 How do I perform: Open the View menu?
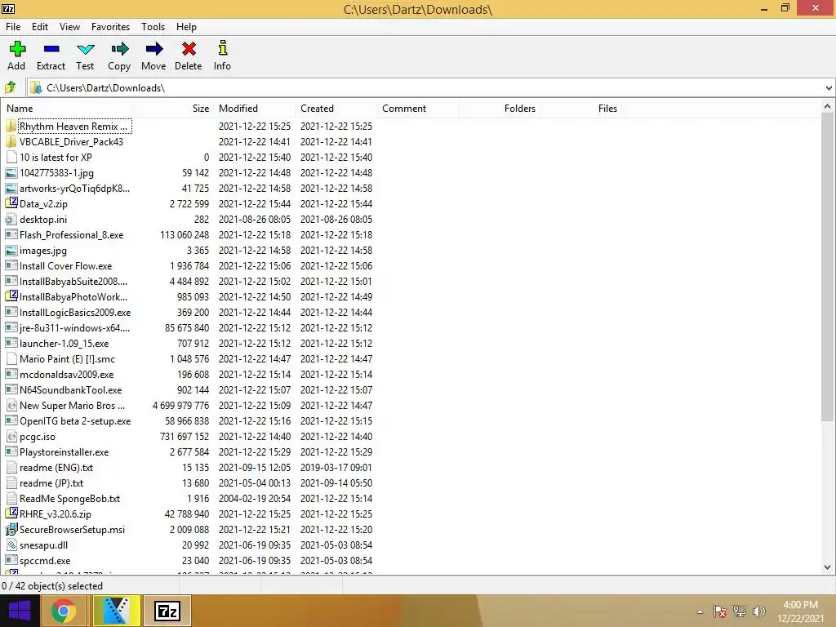point(70,27)
